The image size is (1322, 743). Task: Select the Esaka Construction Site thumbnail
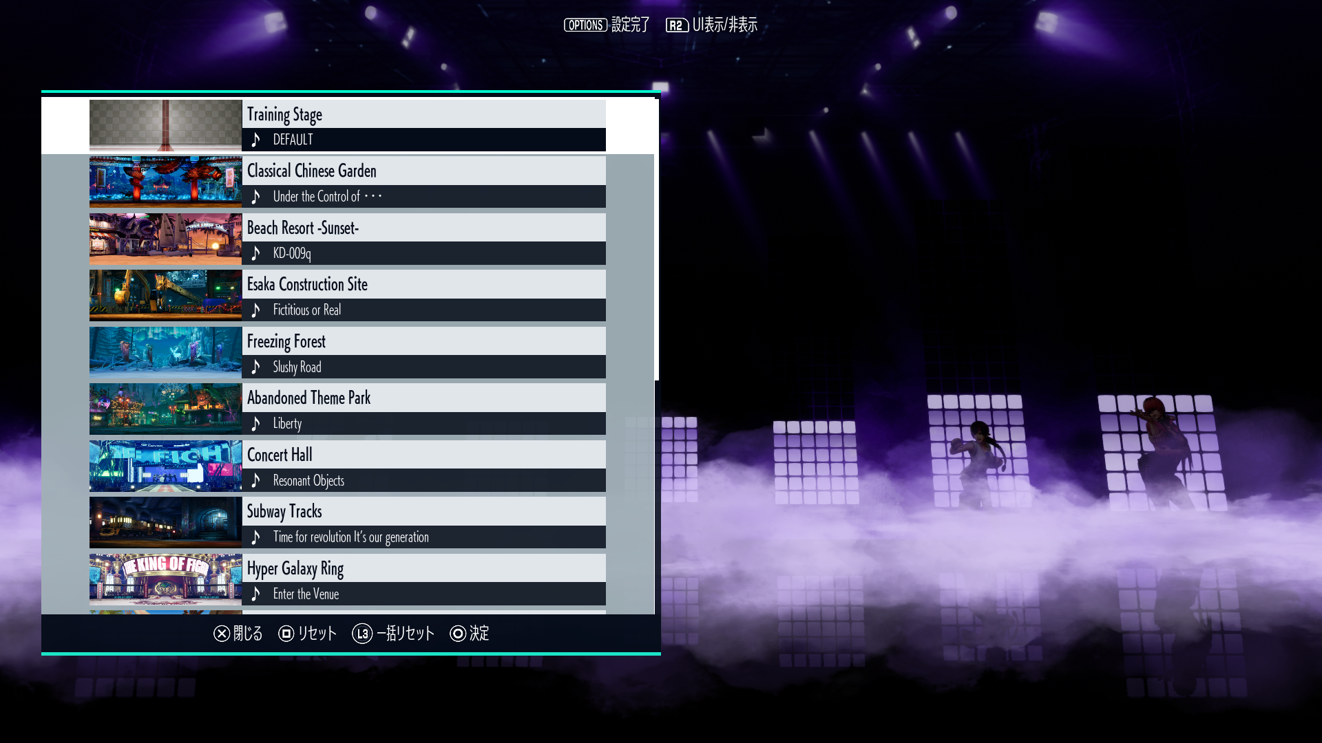point(166,295)
